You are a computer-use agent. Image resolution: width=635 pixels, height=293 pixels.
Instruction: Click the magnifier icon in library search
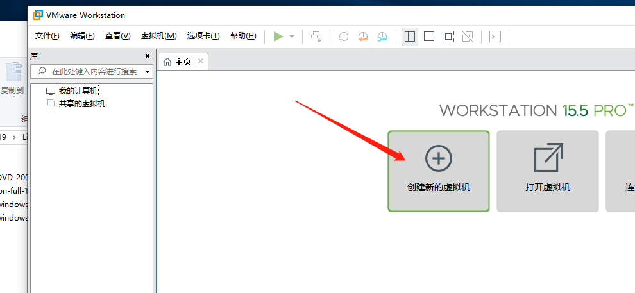pyautogui.click(x=42, y=71)
